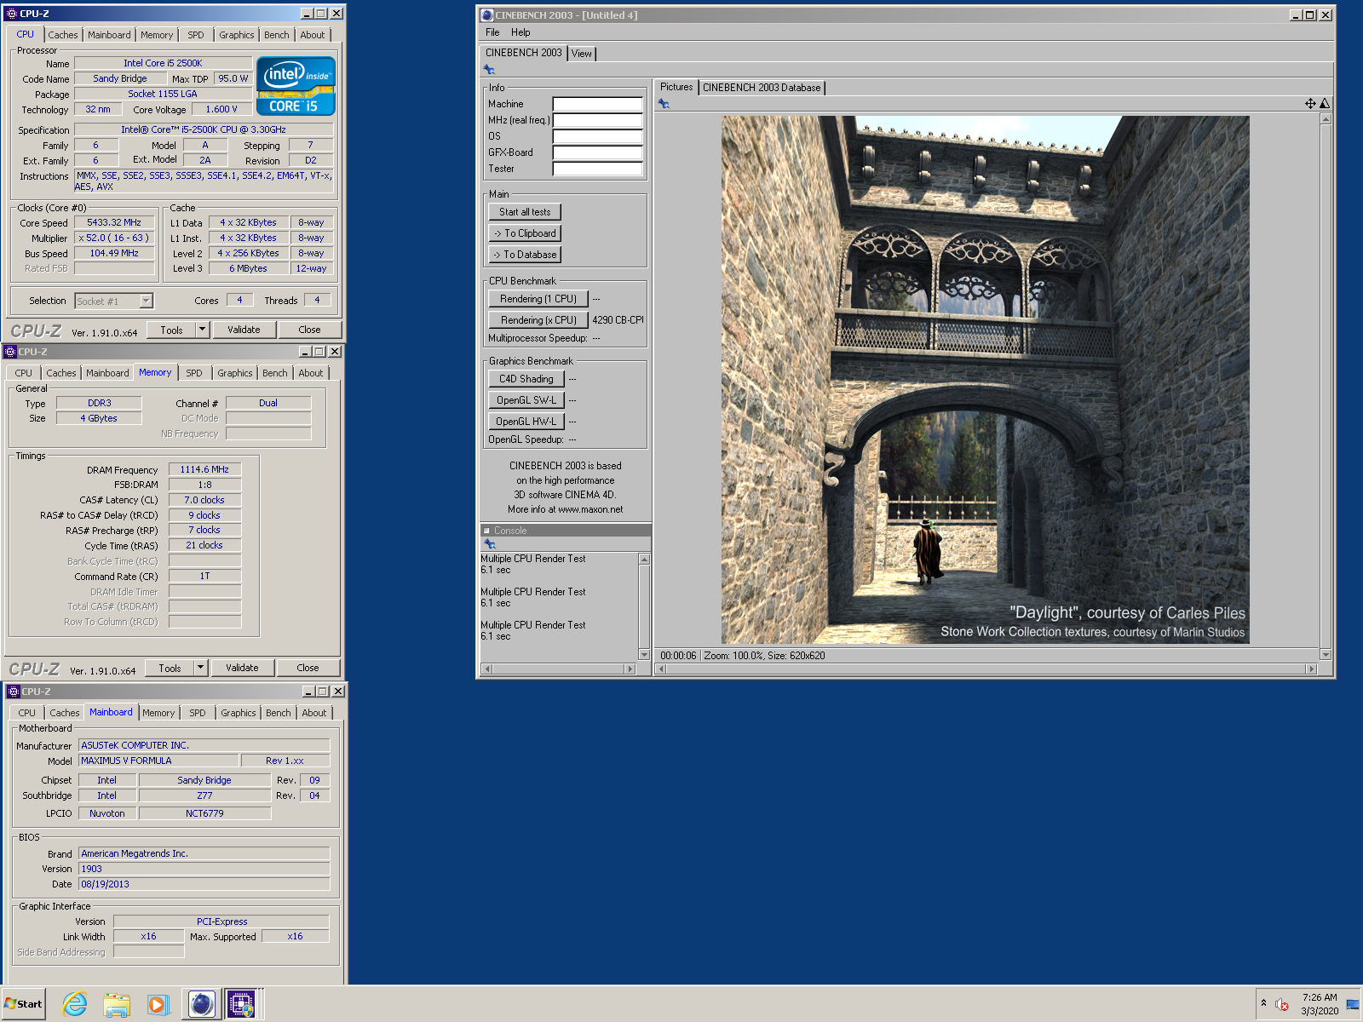Open Caches tab in processor CPU-Z window
Viewport: 1363px width, 1022px height.
[x=62, y=35]
